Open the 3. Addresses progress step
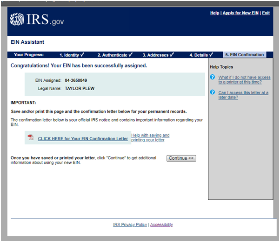280x242 pixels. pyautogui.click(x=158, y=55)
